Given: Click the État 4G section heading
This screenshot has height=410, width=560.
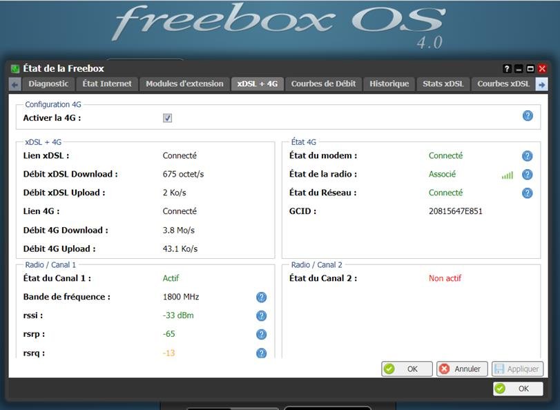Looking at the screenshot, I should pyautogui.click(x=304, y=142).
